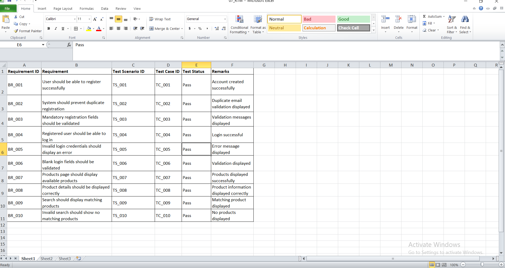Toggle Bold formatting
The width and height of the screenshot is (505, 268).
[49, 29]
